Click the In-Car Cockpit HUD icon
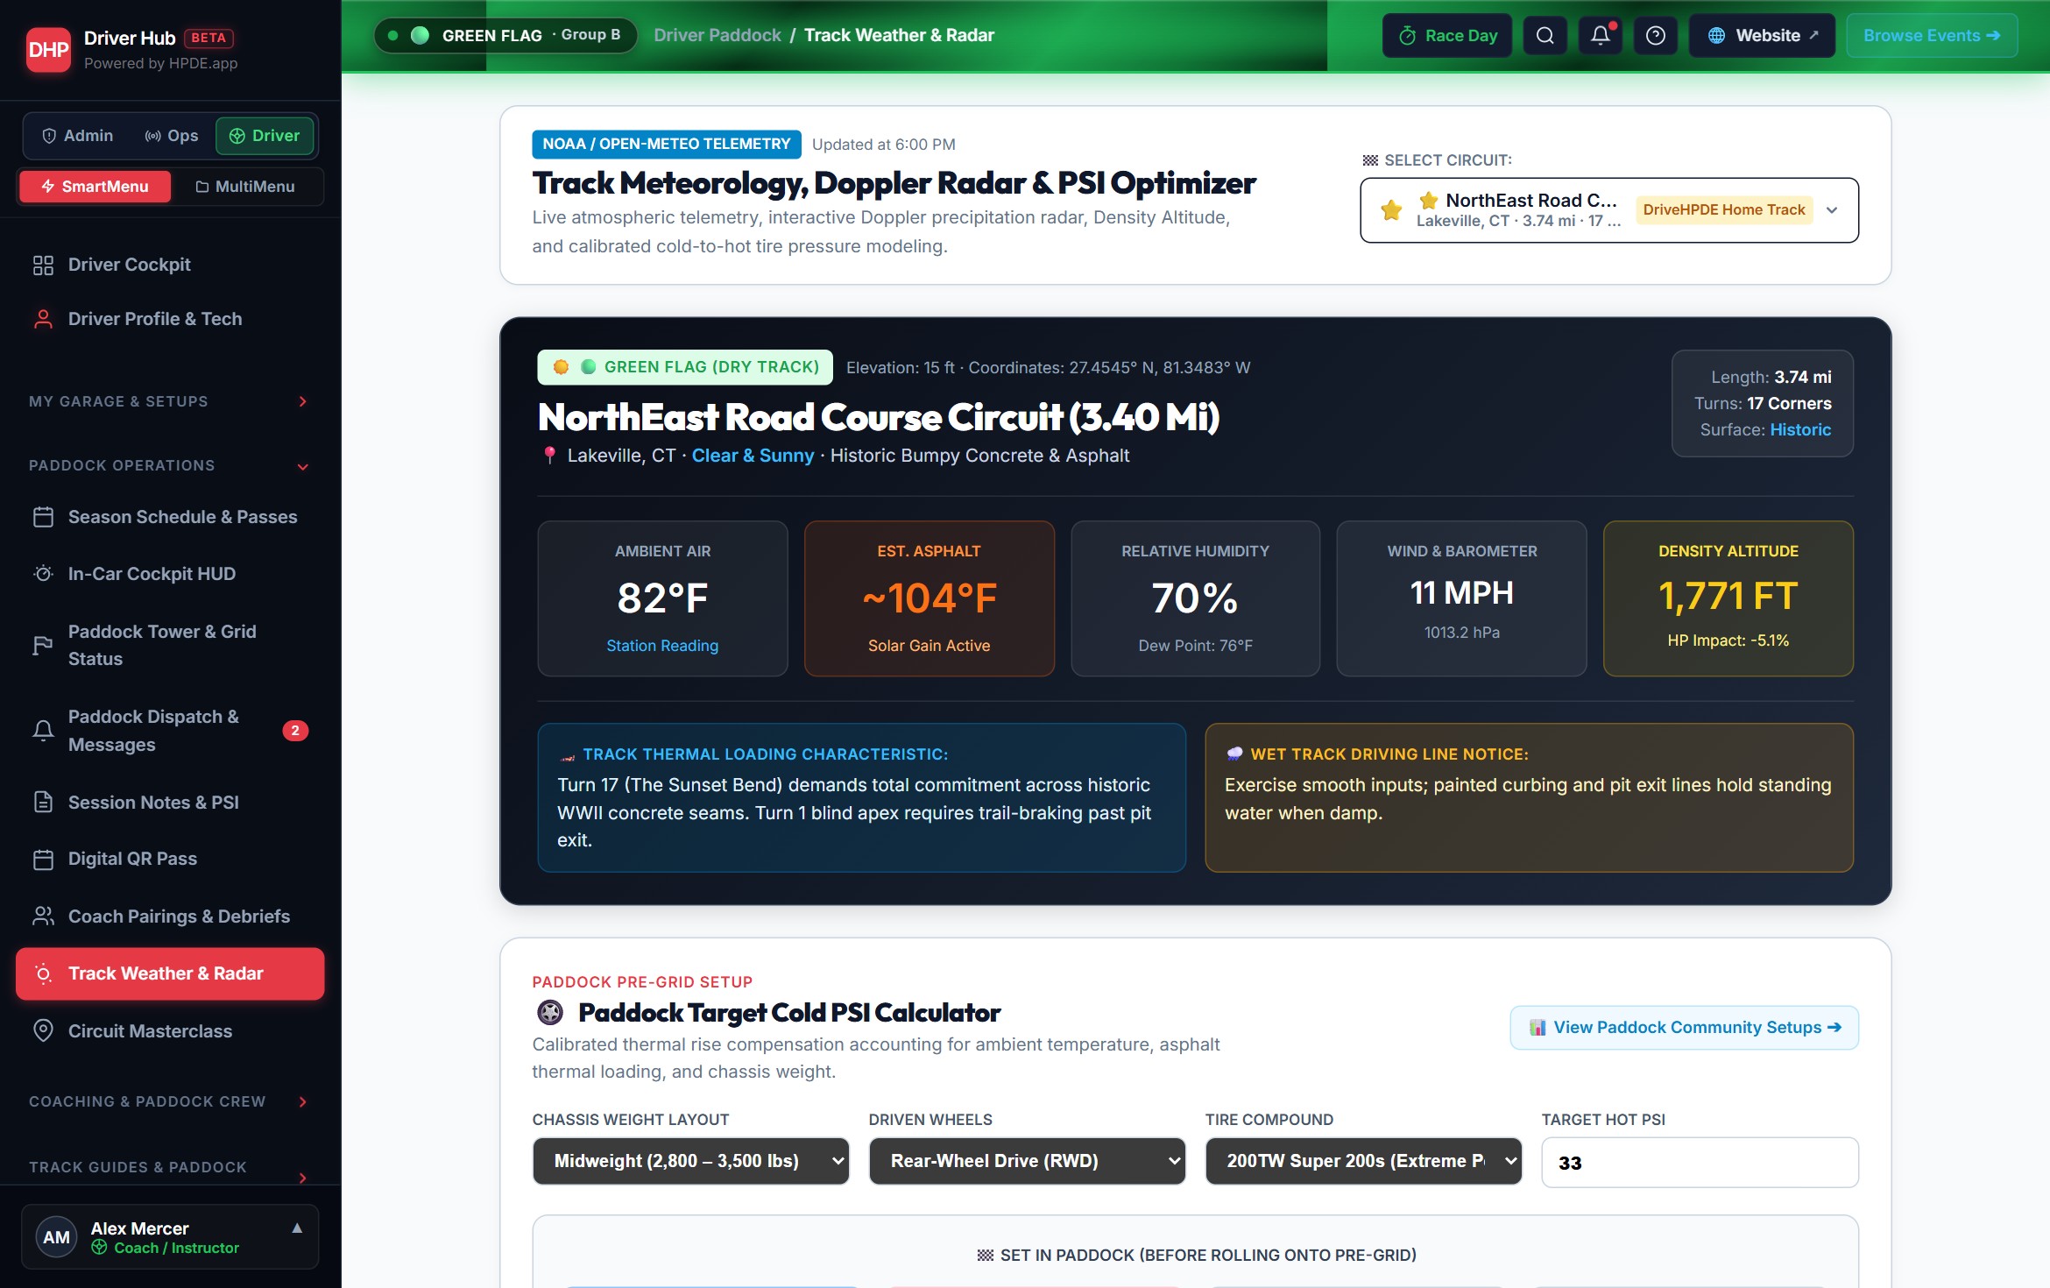Screen dimensions: 2050x1288 (43, 574)
